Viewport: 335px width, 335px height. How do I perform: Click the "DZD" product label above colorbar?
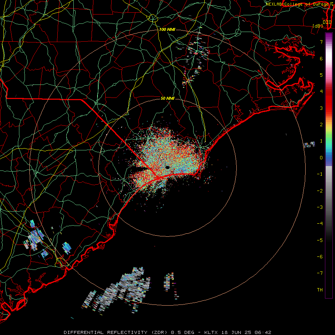click(327, 22)
